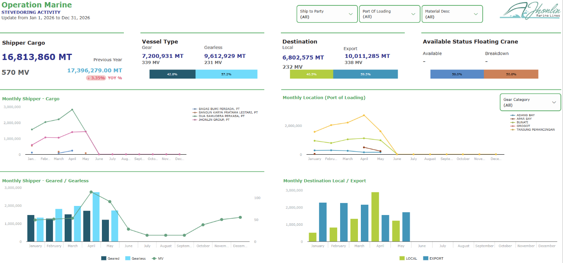Click the Gear value 7,200,931 MT
The image size is (563, 263).
[162, 56]
